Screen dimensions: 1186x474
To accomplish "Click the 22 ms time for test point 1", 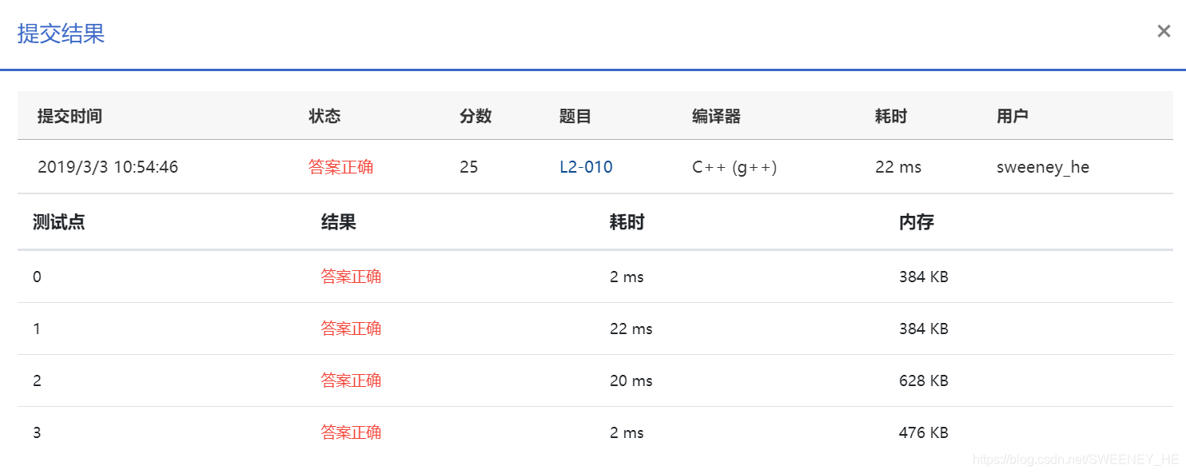I will [631, 329].
